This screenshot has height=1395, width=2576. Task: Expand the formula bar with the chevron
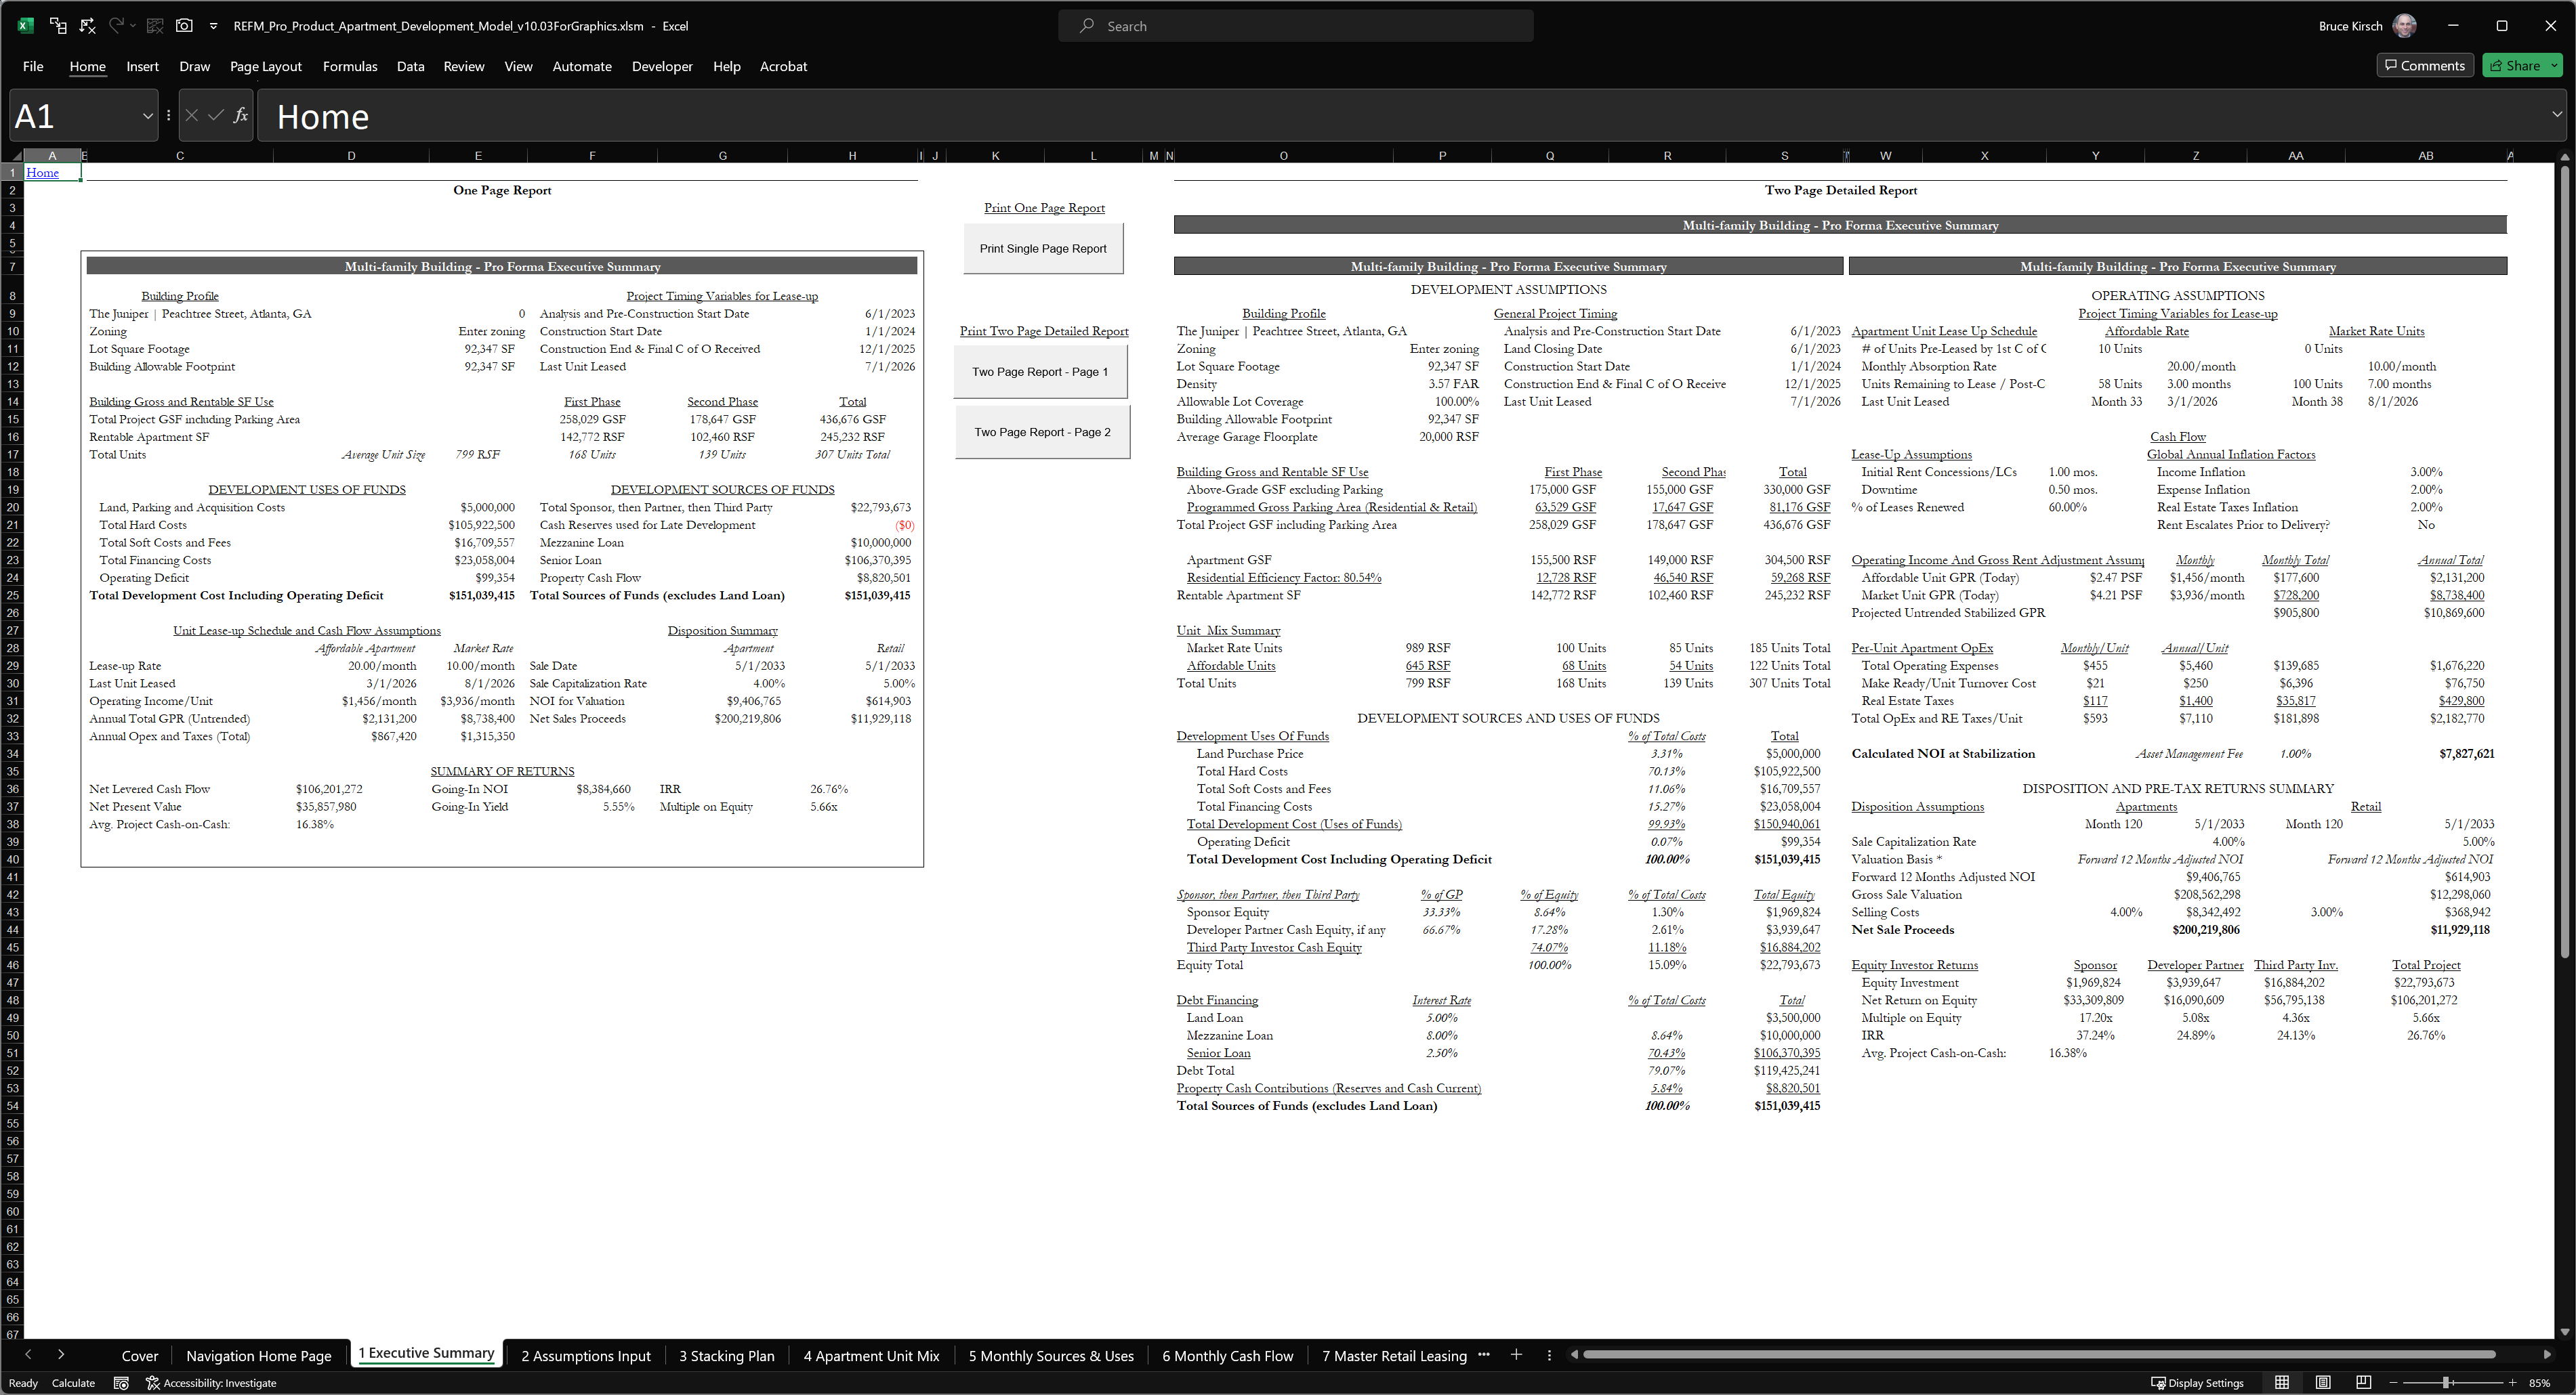coord(2557,114)
